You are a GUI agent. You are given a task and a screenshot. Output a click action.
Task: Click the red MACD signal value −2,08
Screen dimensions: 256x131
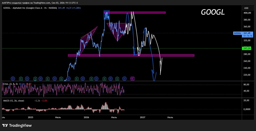44,101
